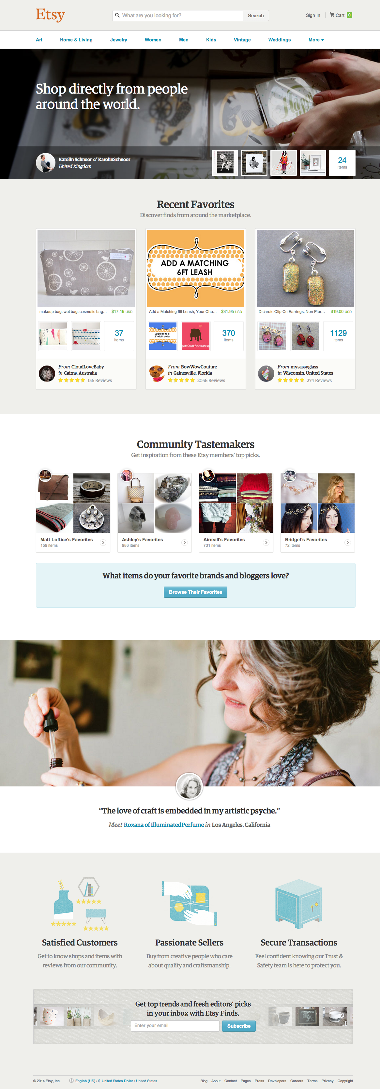380x1089 pixels.
Task: Click the magnifier icon in search box
Action: 117,15
